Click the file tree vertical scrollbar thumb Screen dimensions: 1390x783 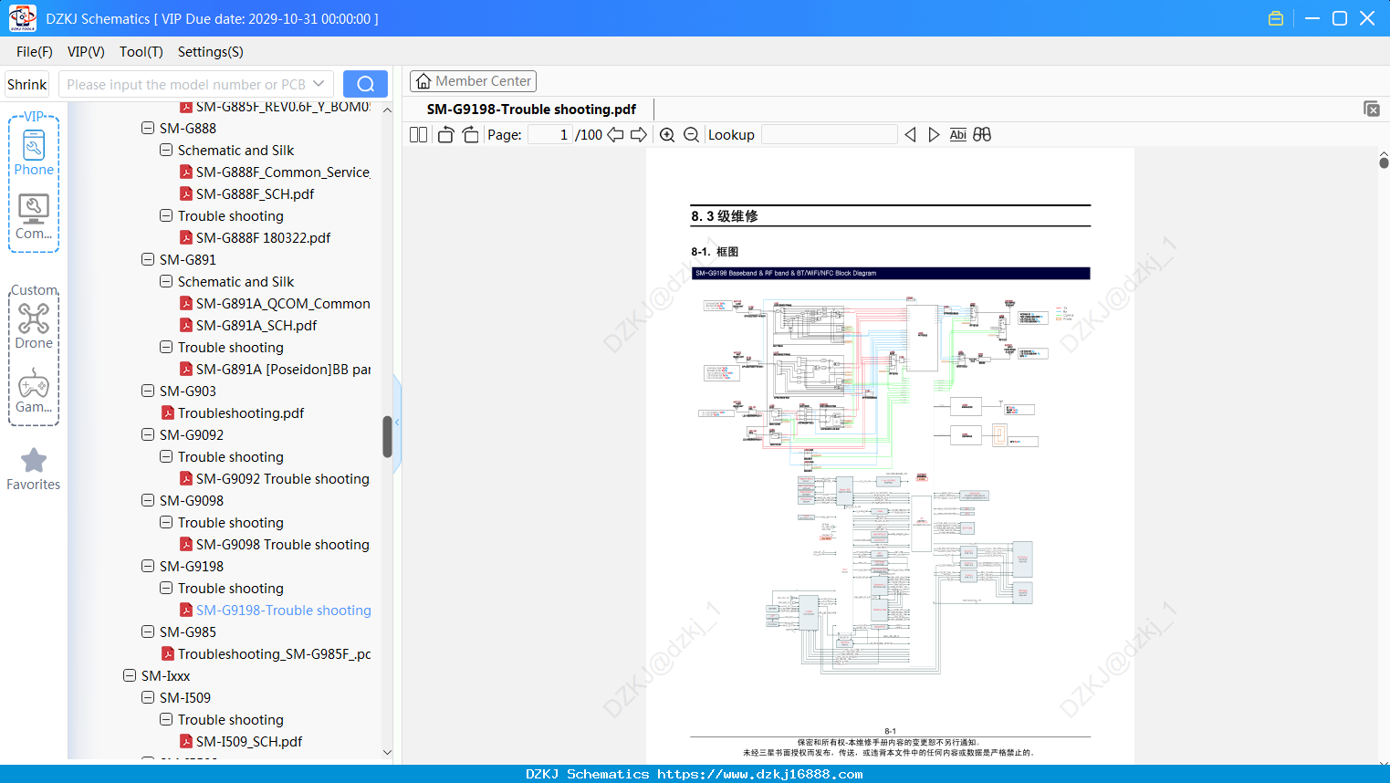coord(387,436)
